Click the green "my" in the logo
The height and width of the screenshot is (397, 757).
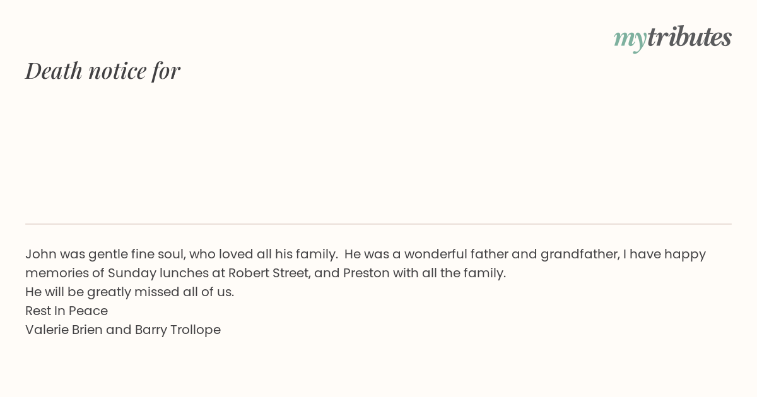[630, 38]
